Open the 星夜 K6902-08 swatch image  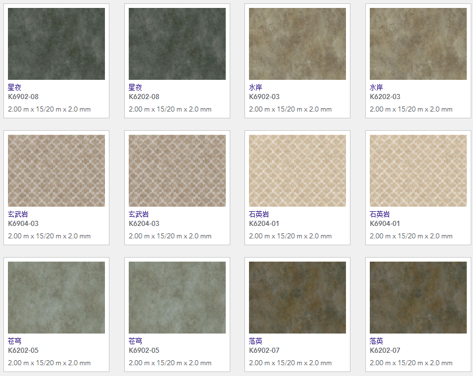click(x=56, y=44)
